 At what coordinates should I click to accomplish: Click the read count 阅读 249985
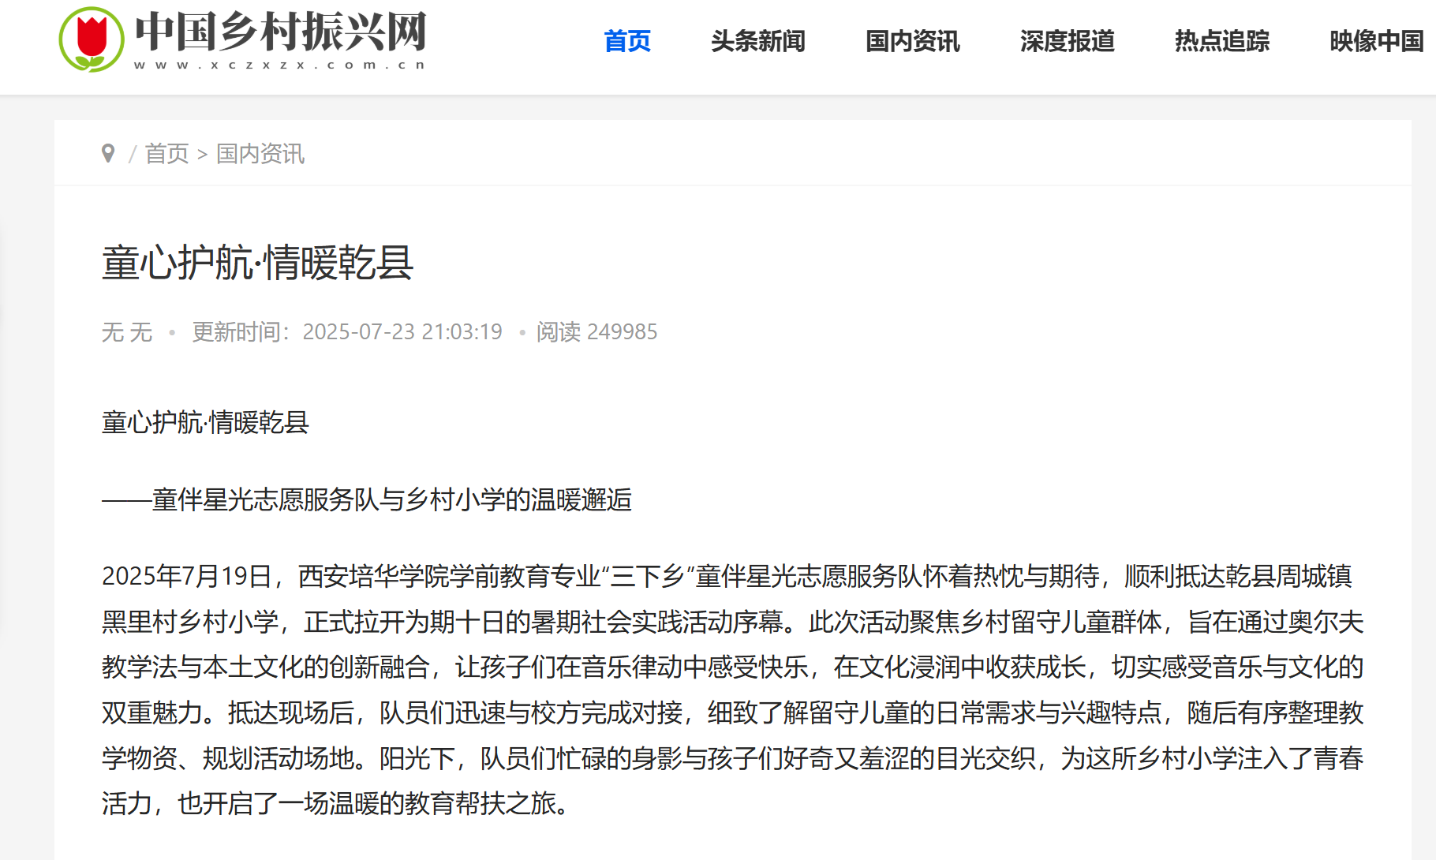click(x=597, y=331)
